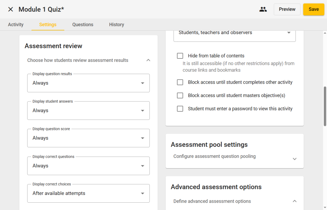Switch to the Activity tab
This screenshot has width=327, height=210.
click(16, 25)
